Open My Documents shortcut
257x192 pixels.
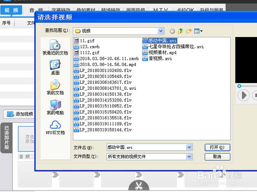point(55,87)
